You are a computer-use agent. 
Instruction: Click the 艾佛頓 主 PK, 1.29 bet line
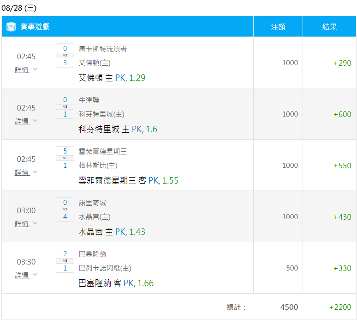coord(112,78)
